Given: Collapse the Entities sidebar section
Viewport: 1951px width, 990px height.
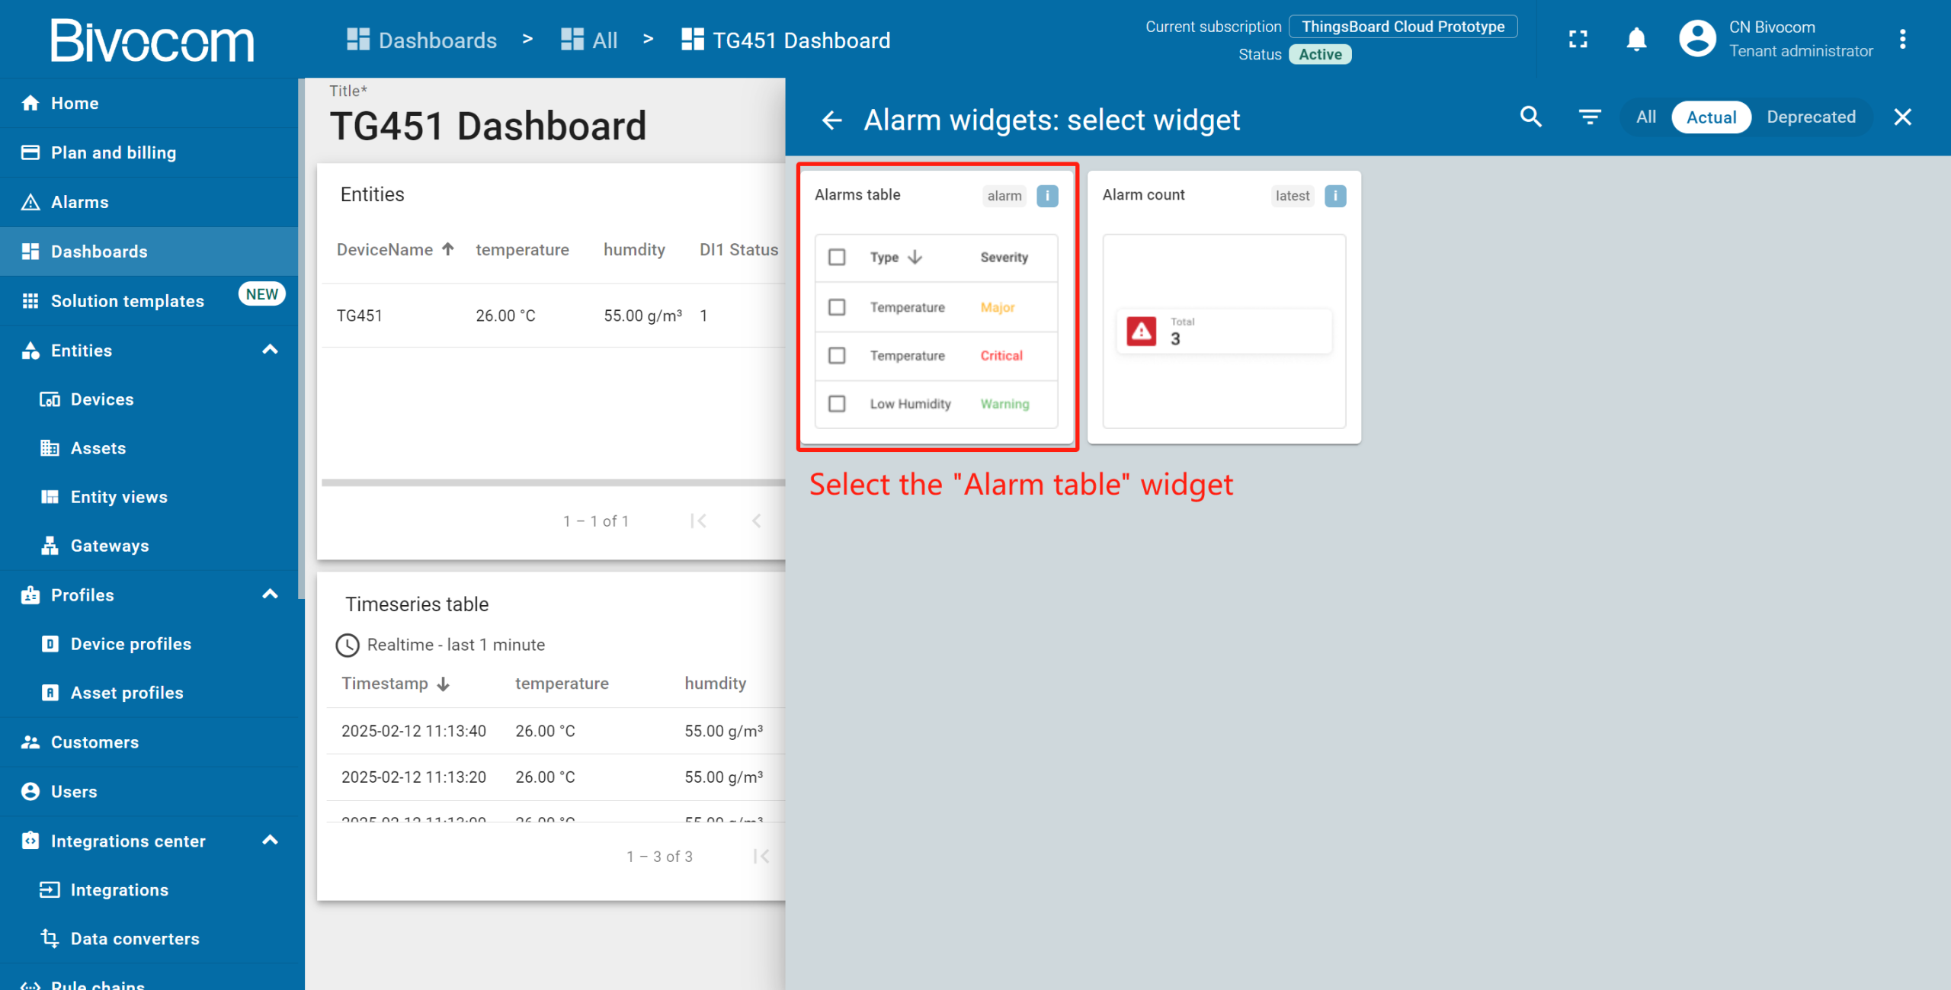Looking at the screenshot, I should 270,350.
